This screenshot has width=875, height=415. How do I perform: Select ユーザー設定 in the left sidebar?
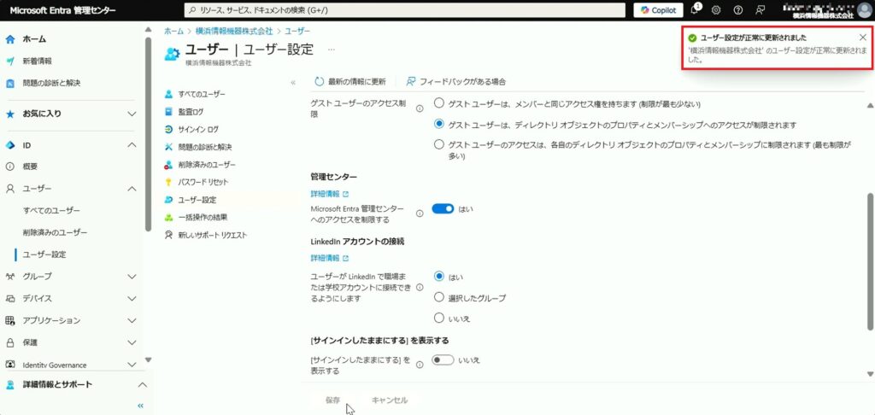pyautogui.click(x=44, y=254)
